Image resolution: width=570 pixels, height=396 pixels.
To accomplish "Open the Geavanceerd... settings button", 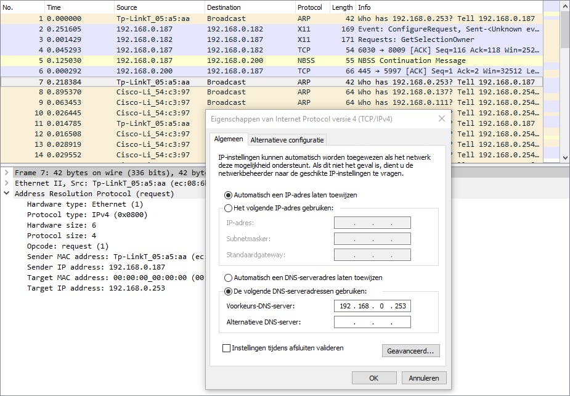I will pyautogui.click(x=411, y=351).
